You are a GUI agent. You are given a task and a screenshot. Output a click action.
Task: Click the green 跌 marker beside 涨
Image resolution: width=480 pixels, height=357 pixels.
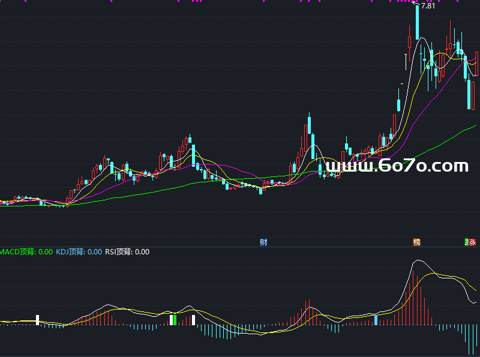coord(467,242)
